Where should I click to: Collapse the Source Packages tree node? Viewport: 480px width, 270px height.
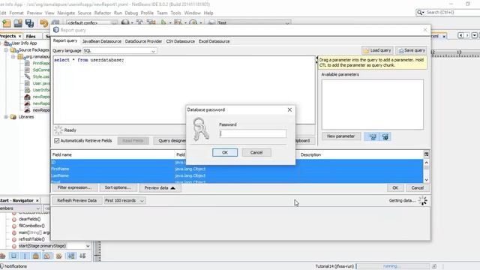[x=6, y=50]
